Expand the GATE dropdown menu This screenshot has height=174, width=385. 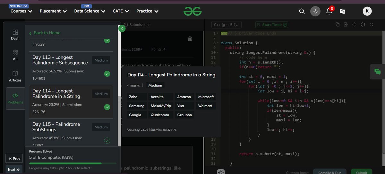point(121,11)
